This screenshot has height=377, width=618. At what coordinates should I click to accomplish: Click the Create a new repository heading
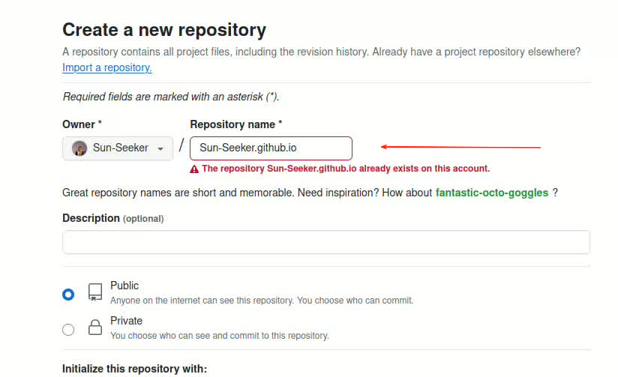tap(163, 30)
